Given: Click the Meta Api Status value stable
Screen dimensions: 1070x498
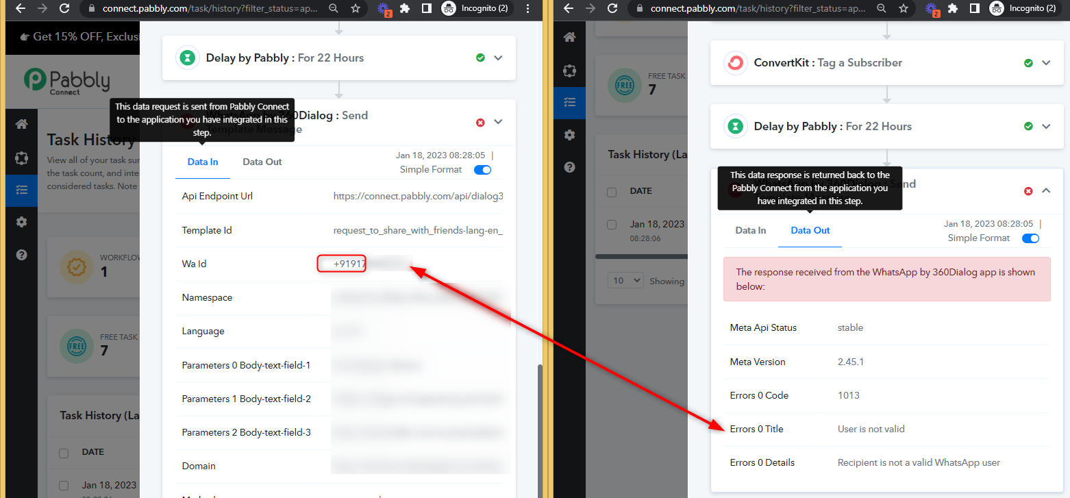Looking at the screenshot, I should coord(850,327).
